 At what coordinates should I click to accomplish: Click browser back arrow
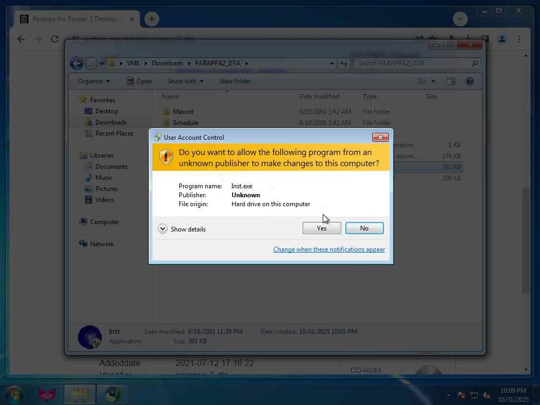(x=21, y=39)
